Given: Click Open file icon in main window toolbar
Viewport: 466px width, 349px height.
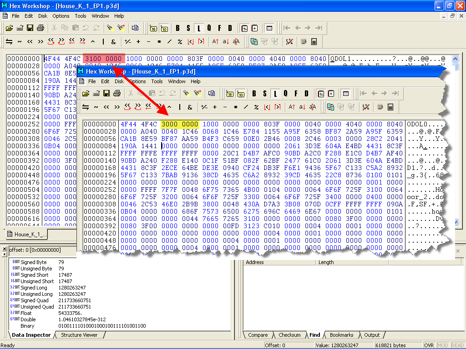Looking at the screenshot, I should (9, 28).
